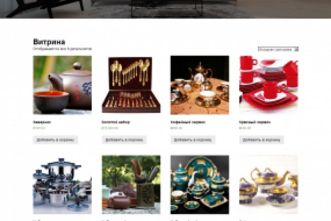The width and height of the screenshot is (331, 221).
Task: Click the hero banner image at top
Action: click(x=165, y=9)
